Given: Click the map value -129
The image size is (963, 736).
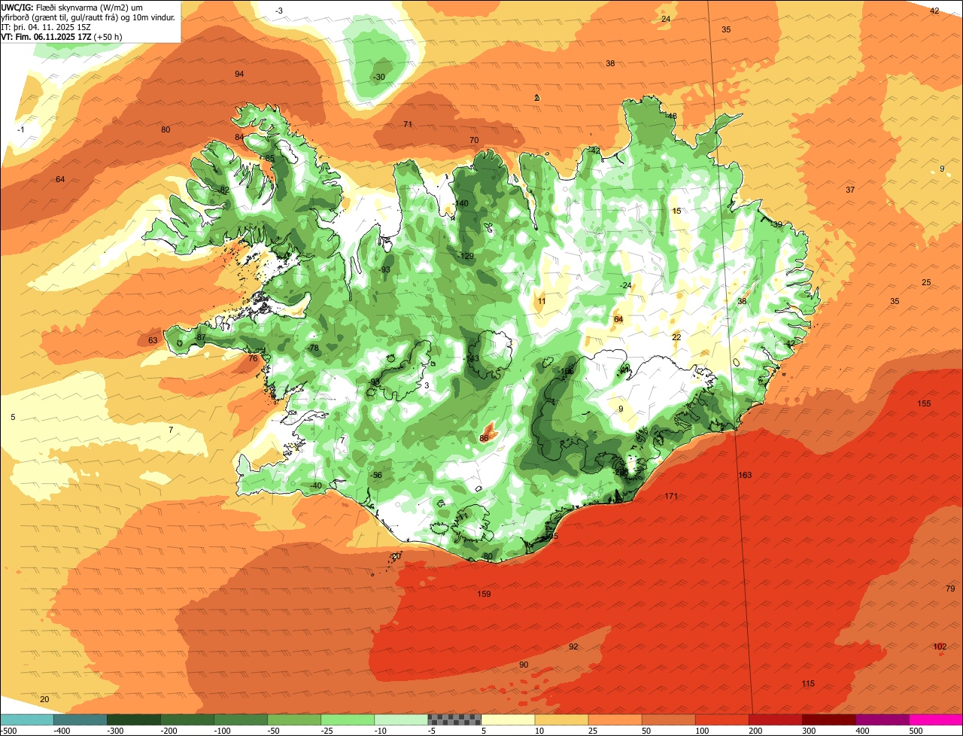Looking at the screenshot, I should coord(466,257).
